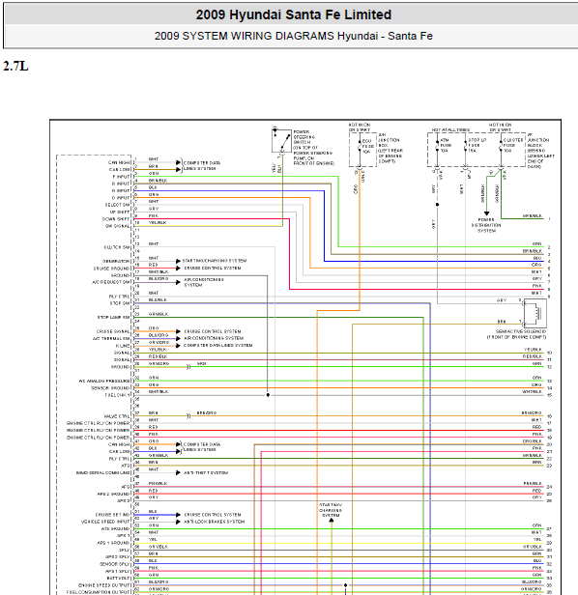
Task: Select the '2.7L' engine heading
Action: pyautogui.click(x=15, y=66)
